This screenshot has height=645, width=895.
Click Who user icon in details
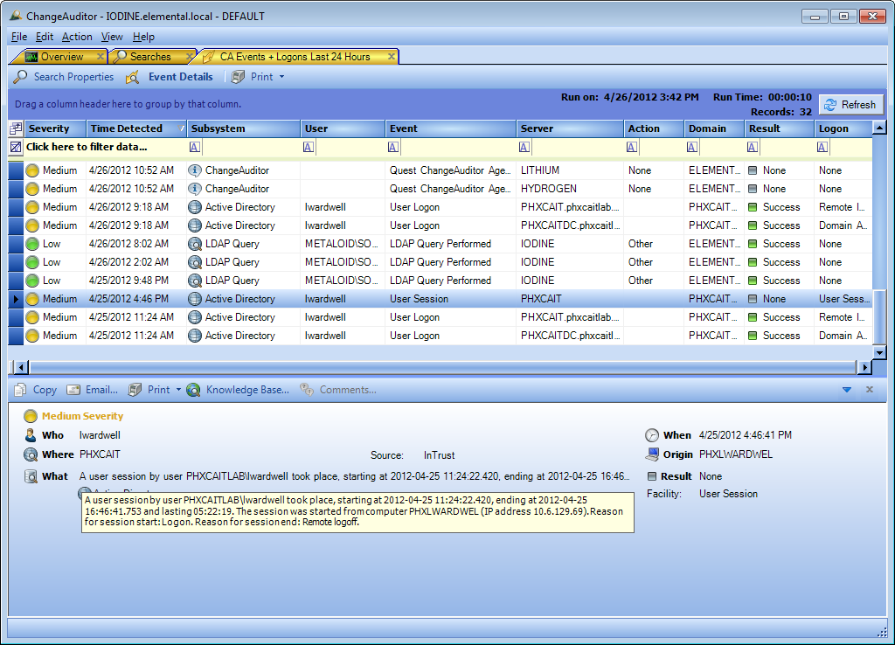31,435
